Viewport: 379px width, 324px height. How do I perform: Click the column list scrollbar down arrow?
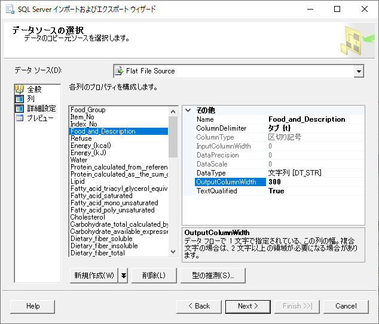(x=173, y=252)
